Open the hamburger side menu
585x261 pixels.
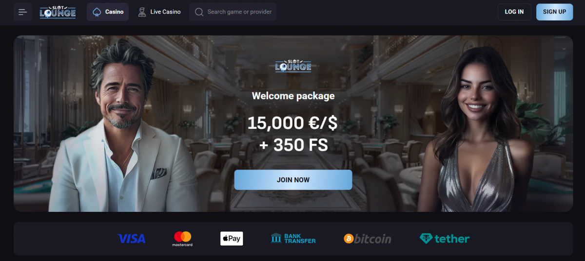click(x=23, y=12)
